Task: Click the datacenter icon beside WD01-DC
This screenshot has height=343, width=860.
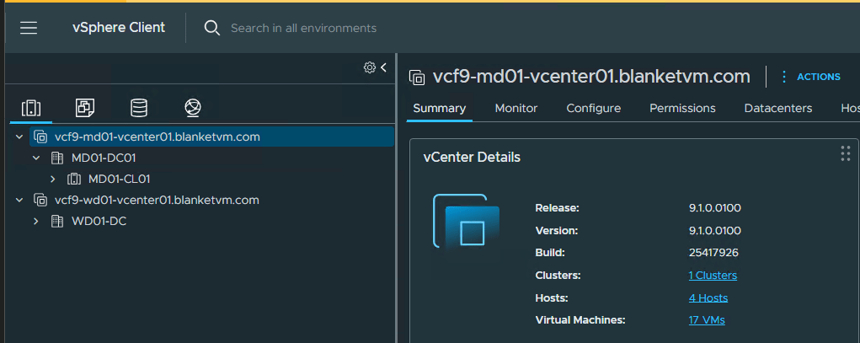Action: [57, 221]
